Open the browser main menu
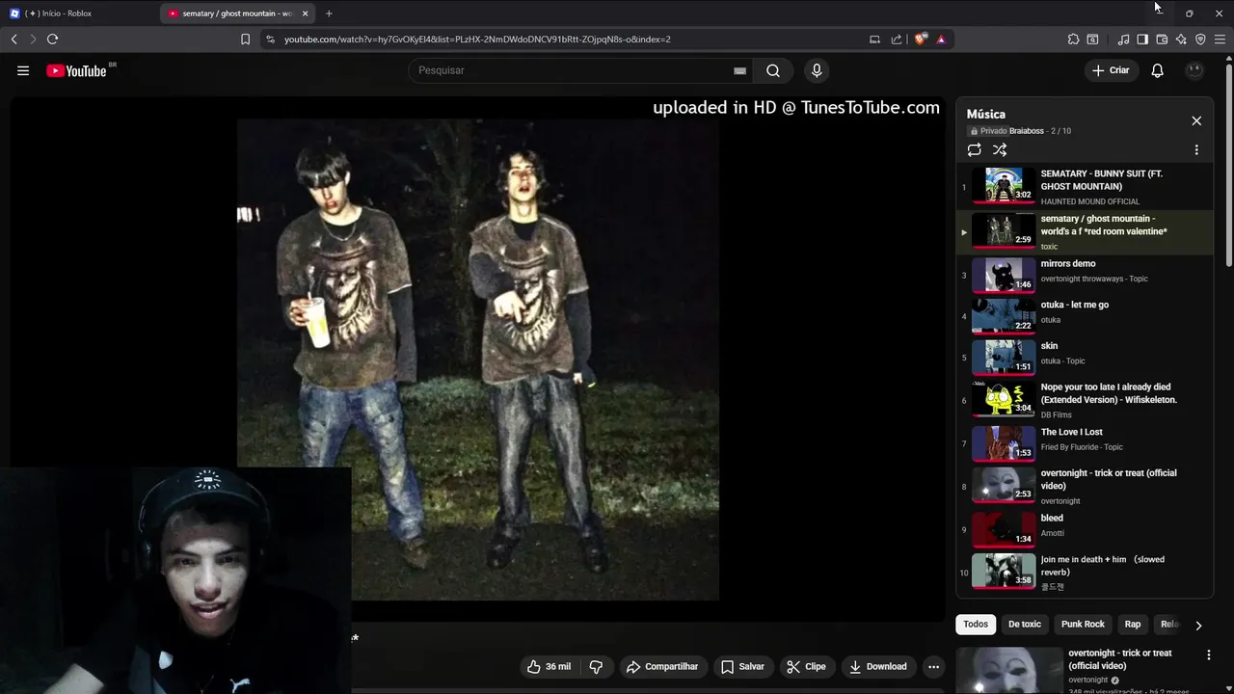The image size is (1234, 694). pos(1220,40)
